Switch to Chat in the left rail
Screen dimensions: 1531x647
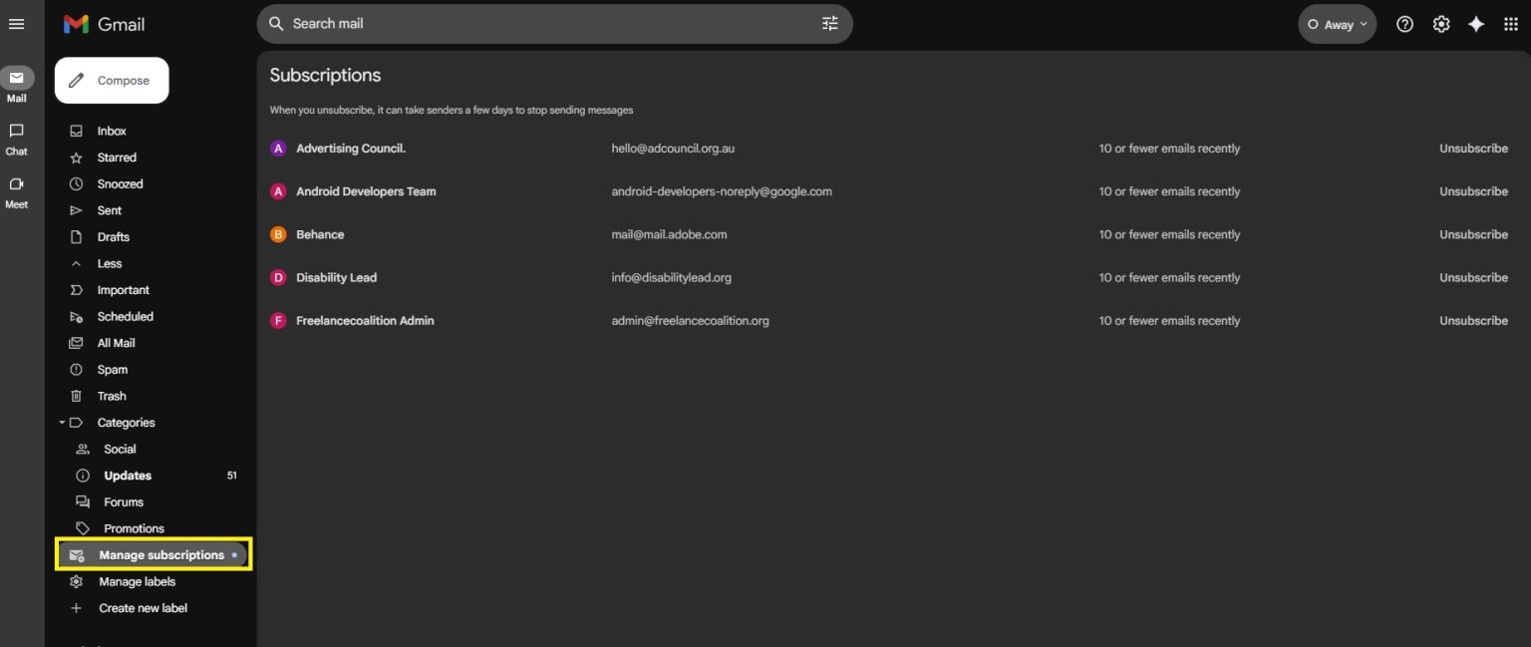(16, 138)
